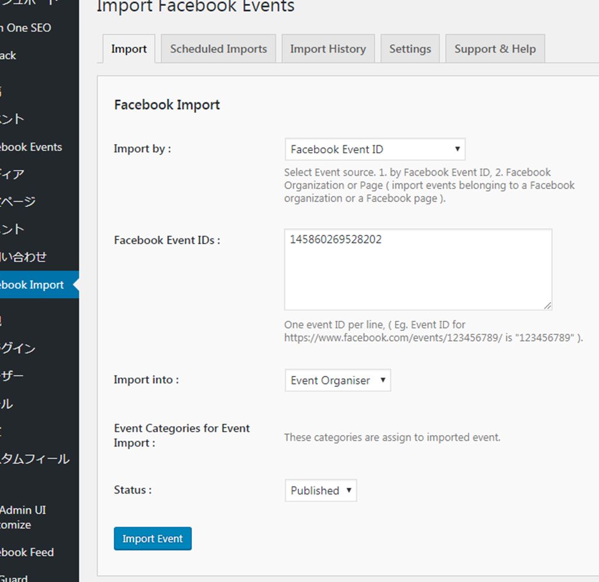Open the プラグイン sidebar menu item

pos(18,348)
